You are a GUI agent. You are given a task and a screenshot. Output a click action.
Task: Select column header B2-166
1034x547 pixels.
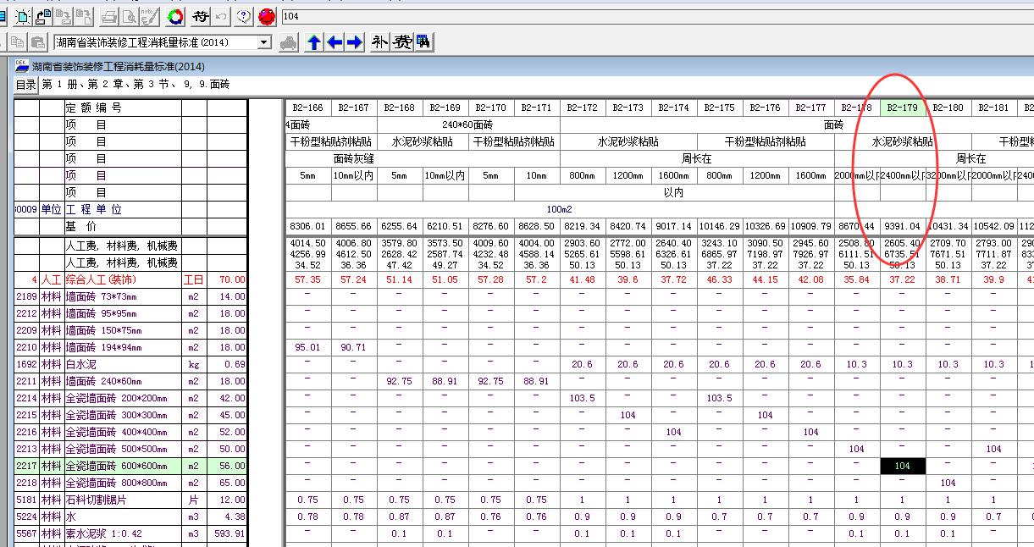click(307, 108)
